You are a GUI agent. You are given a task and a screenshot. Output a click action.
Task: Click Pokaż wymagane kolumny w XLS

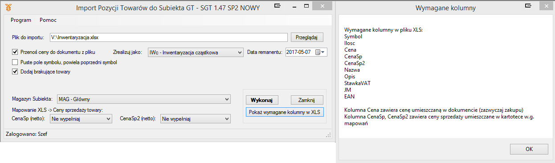point(285,112)
